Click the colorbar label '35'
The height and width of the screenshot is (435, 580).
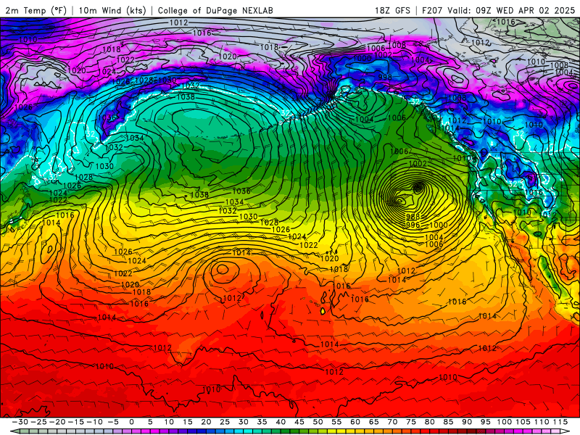click(x=262, y=422)
